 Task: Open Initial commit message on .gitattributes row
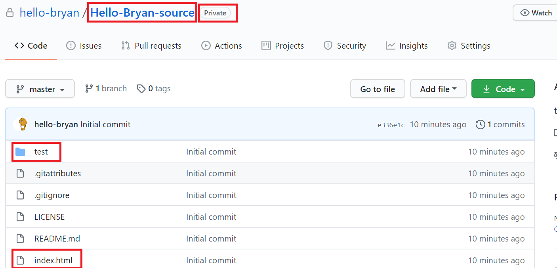tap(211, 174)
